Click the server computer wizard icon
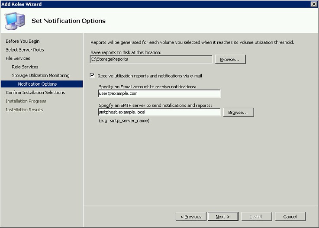 point(15,21)
